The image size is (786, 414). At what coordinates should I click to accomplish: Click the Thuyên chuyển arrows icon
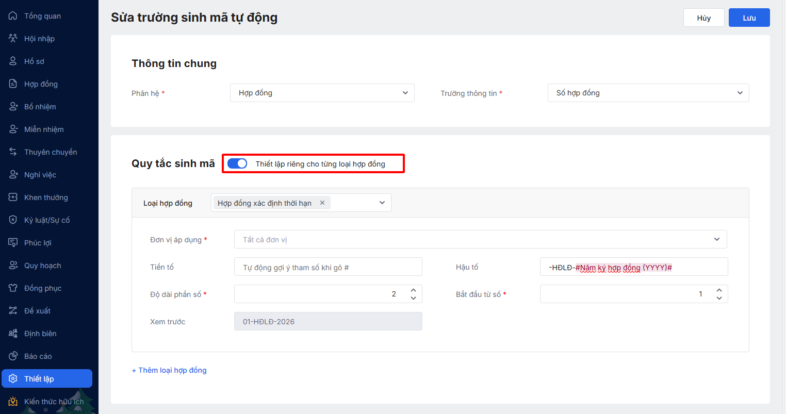tap(13, 152)
